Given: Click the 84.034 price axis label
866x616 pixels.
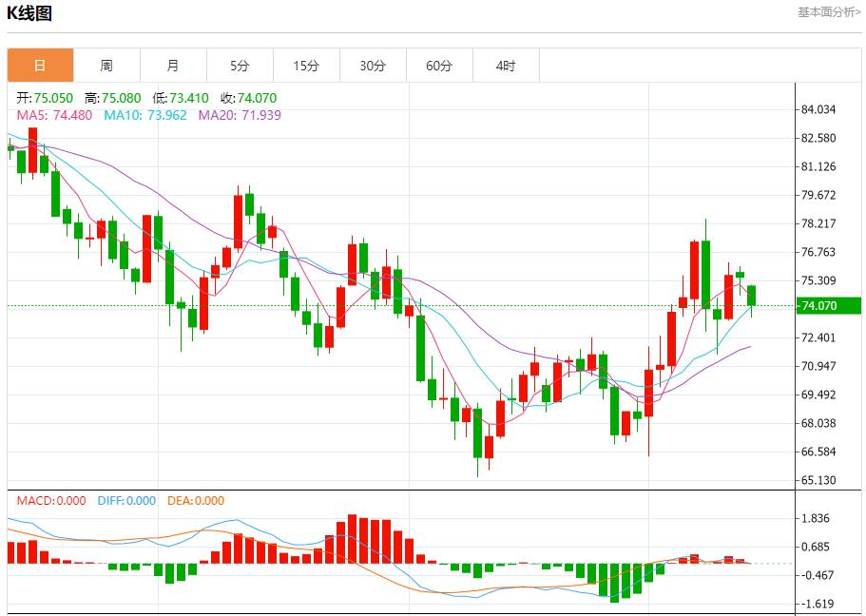Looking at the screenshot, I should pos(818,109).
